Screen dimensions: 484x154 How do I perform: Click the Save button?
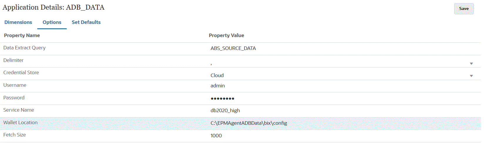click(x=463, y=9)
